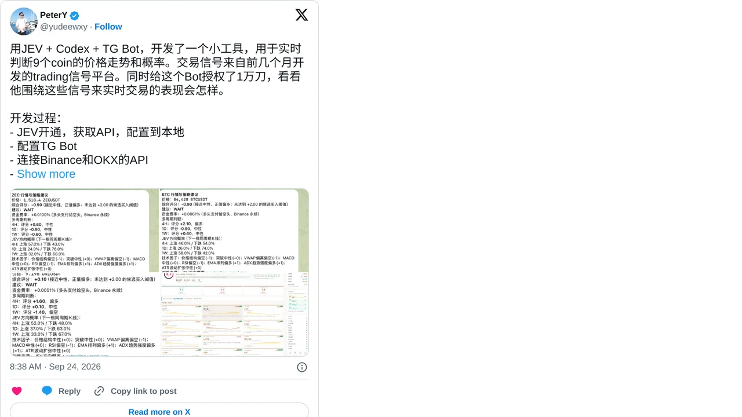The image size is (742, 417).
Task: Follow the @yudeewxy account
Action: 108,27
